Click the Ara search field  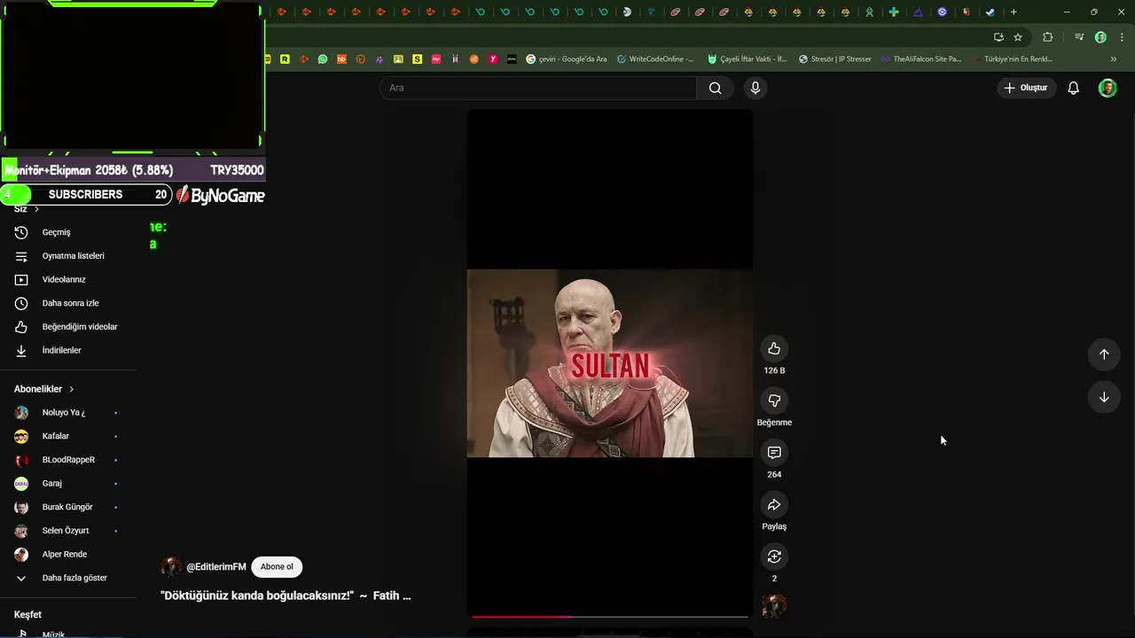pyautogui.click(x=539, y=88)
